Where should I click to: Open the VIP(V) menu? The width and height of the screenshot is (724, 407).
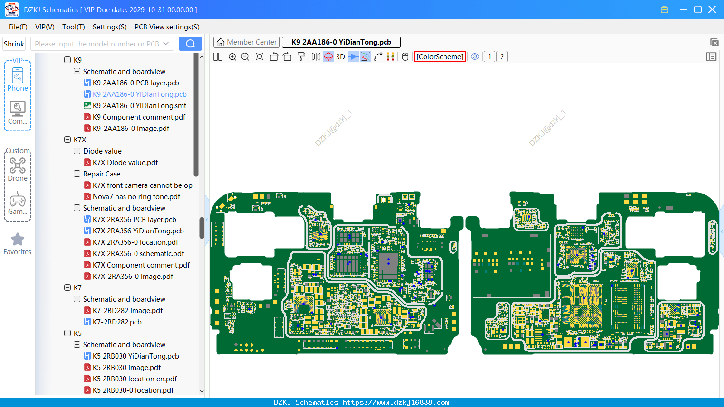tap(45, 27)
